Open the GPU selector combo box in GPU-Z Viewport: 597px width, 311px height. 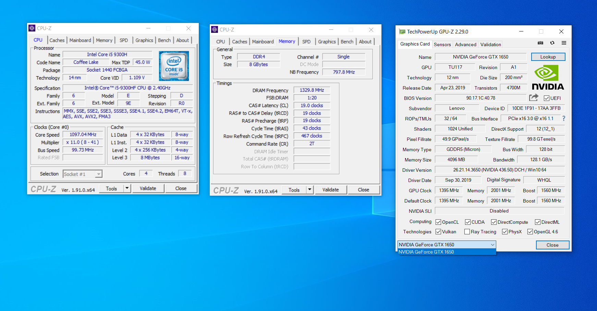click(x=447, y=245)
